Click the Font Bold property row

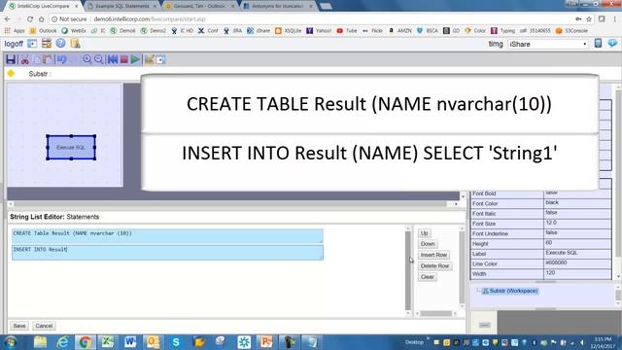(541, 193)
